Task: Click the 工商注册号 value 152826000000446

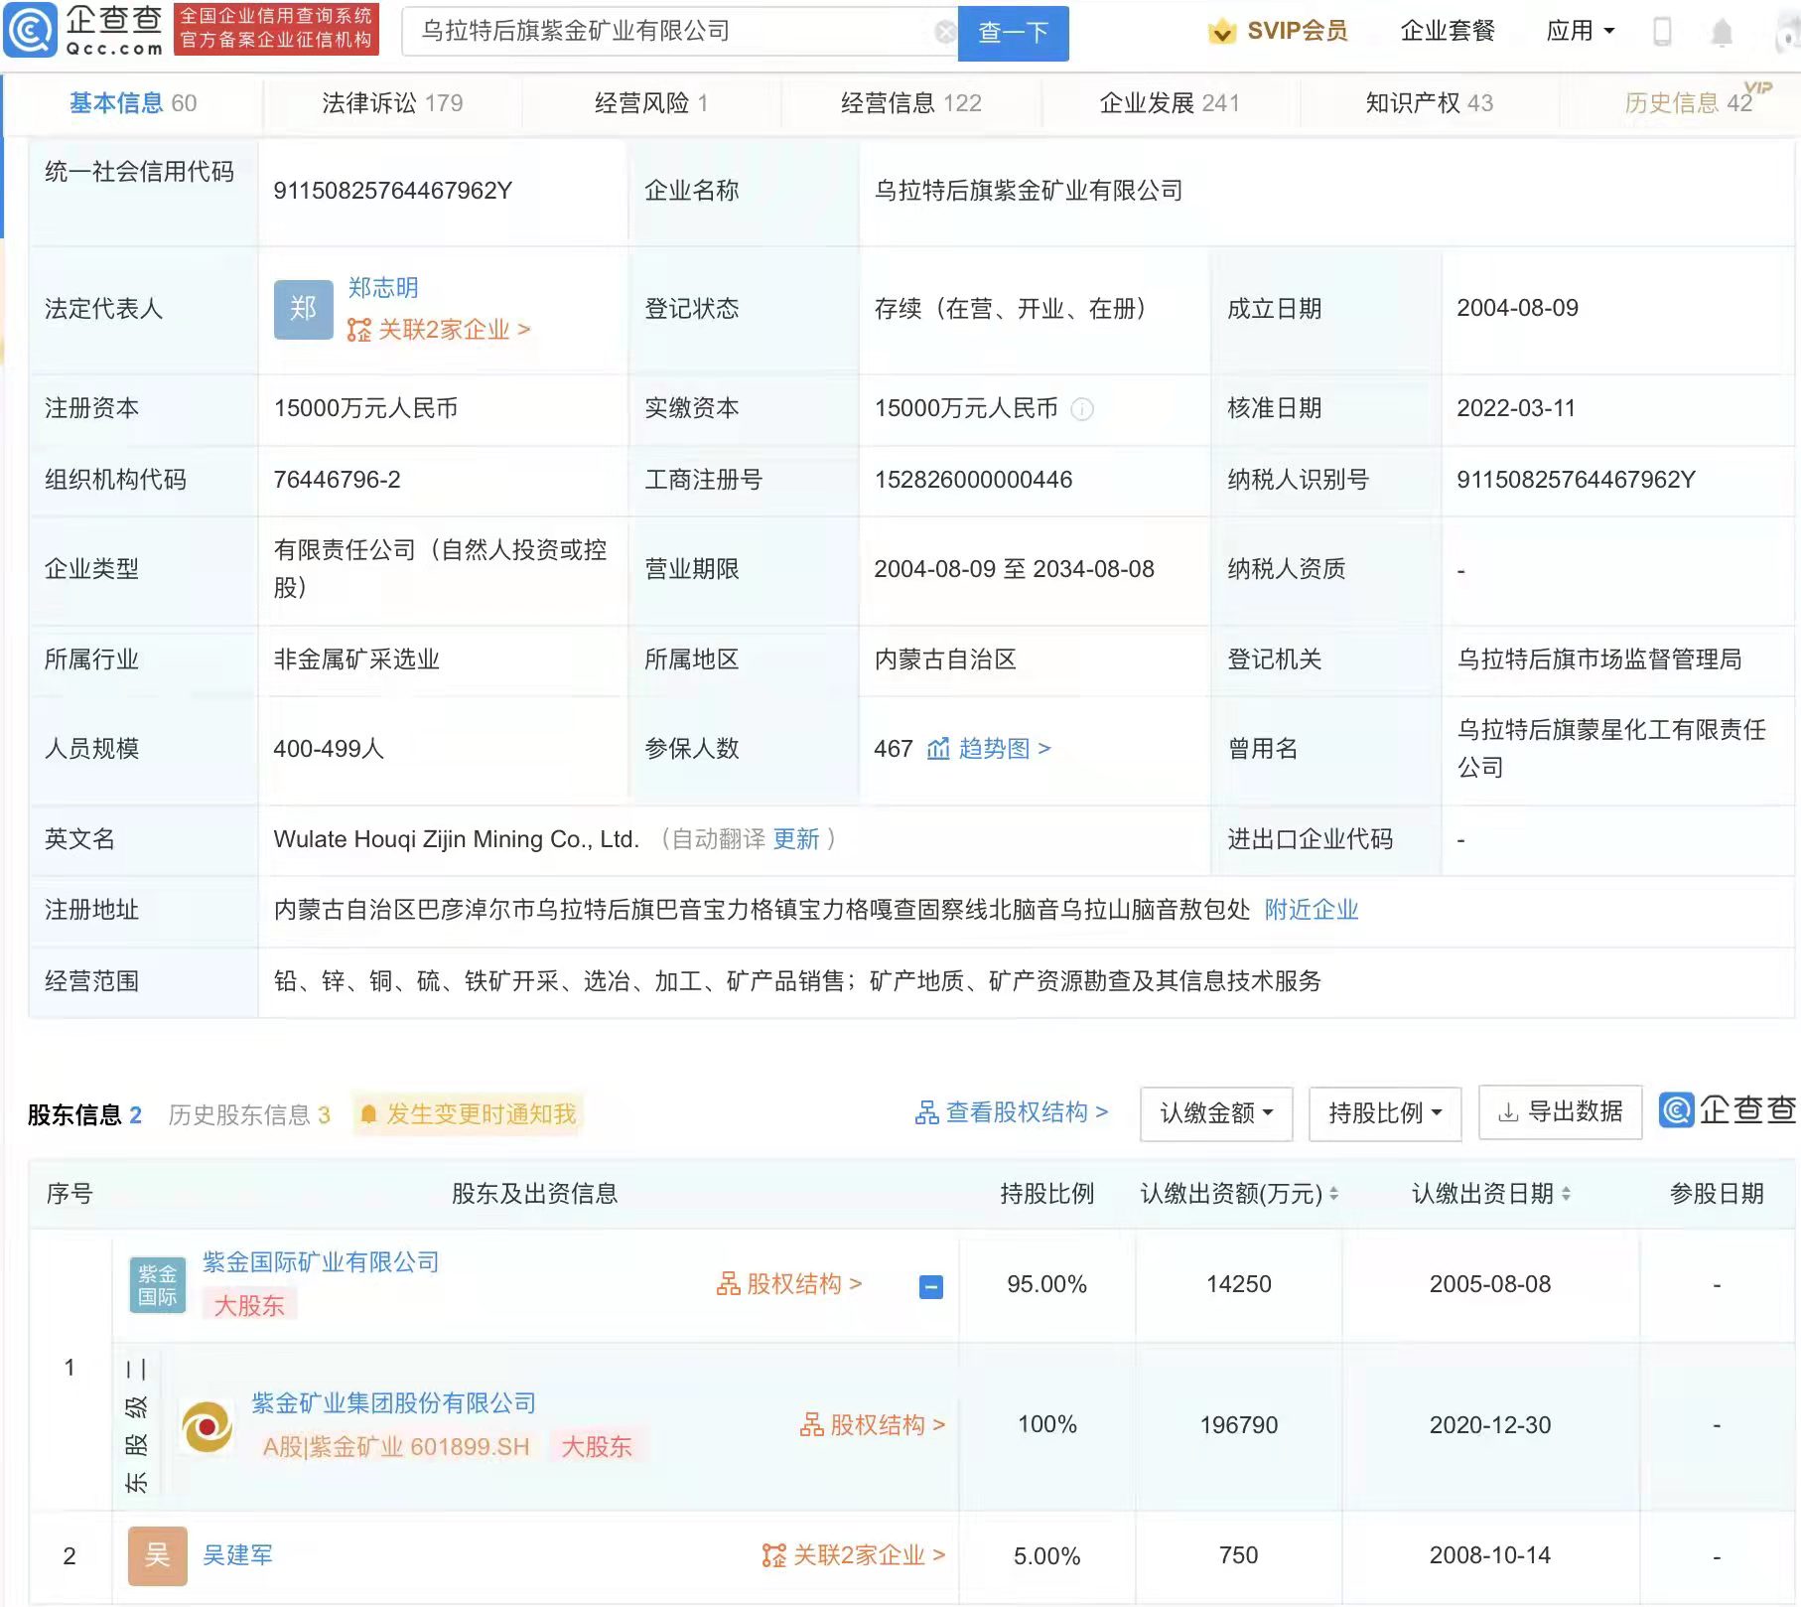Action: (973, 480)
